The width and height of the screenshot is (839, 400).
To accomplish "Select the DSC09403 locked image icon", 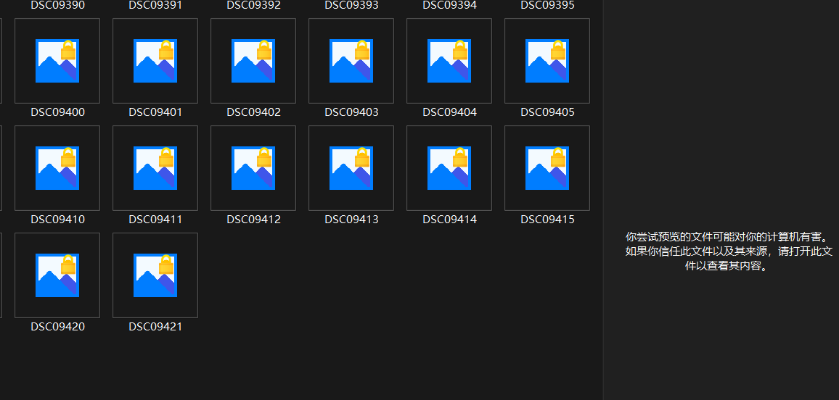I will [x=351, y=61].
